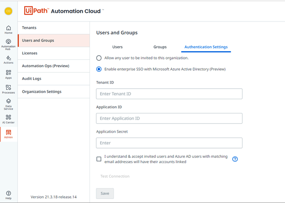Open the Home sidebar icon
The height and width of the screenshot is (203, 285).
[x=8, y=30]
